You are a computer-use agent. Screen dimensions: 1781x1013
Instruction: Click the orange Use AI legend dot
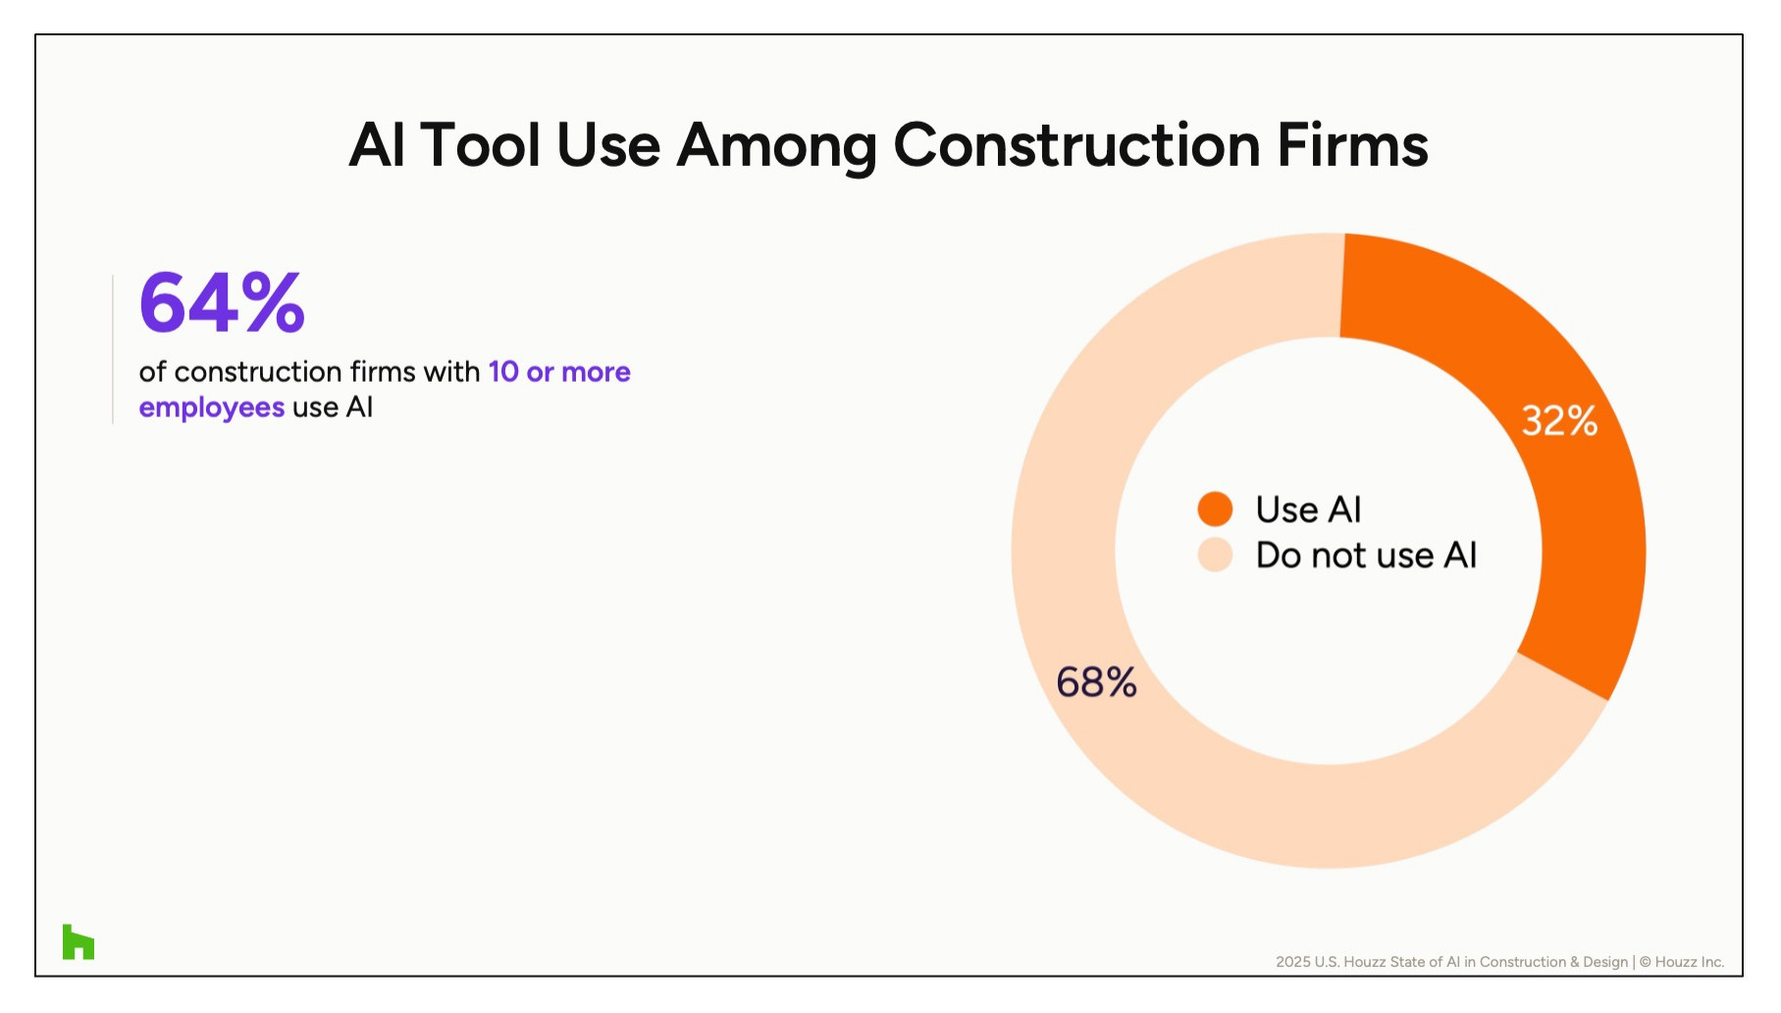pyautogui.click(x=1215, y=509)
